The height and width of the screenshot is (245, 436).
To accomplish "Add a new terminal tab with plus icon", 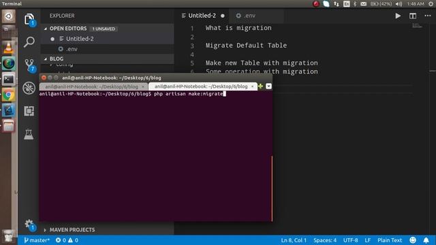I will click(x=260, y=86).
